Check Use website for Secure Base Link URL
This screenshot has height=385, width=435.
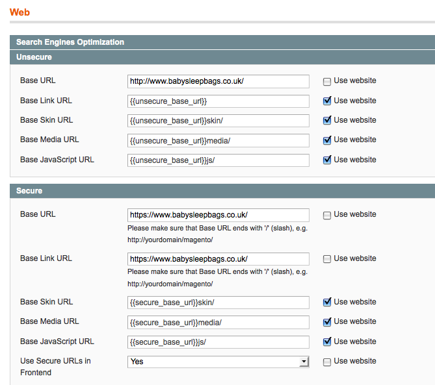[327, 259]
